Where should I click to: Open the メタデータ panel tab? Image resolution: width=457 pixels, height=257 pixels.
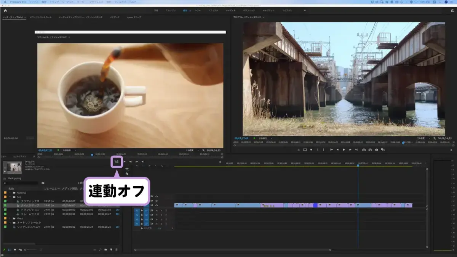pos(115,17)
